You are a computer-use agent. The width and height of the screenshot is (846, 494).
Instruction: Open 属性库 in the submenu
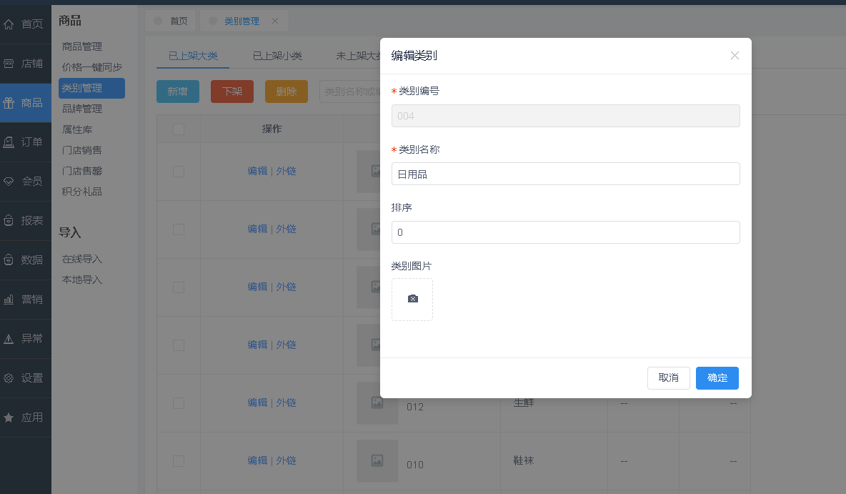coord(77,129)
